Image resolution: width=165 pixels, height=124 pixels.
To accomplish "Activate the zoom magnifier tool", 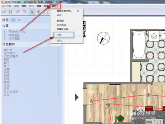I will point(46,12).
